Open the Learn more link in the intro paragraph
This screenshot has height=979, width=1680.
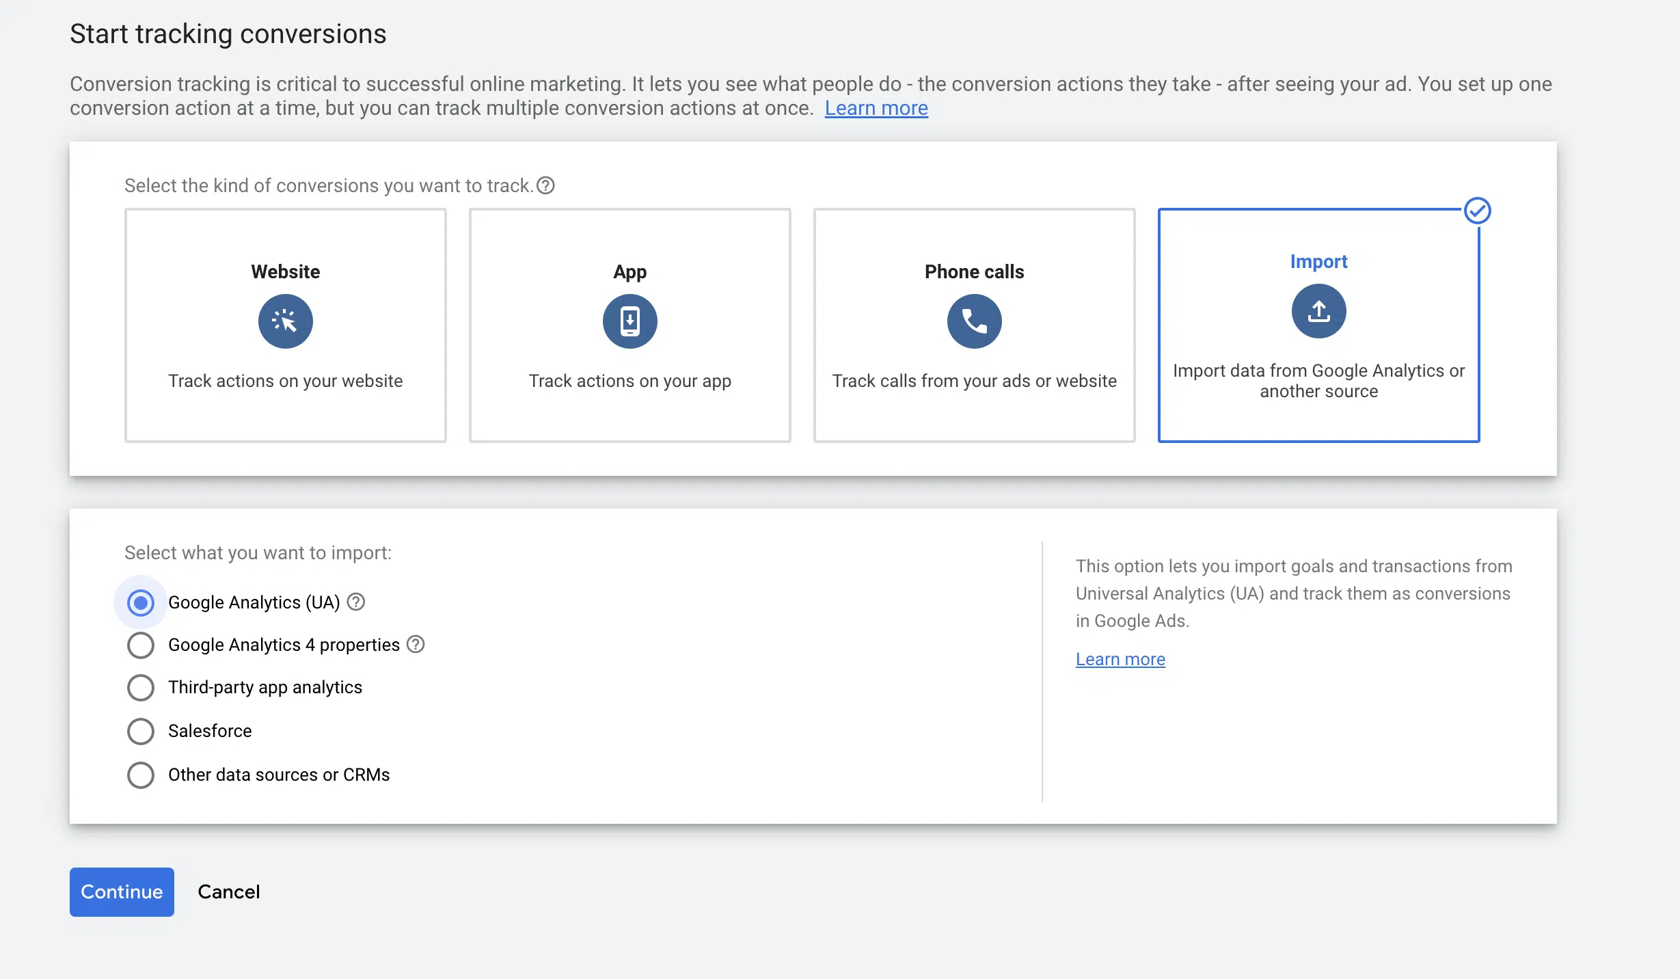(x=876, y=108)
